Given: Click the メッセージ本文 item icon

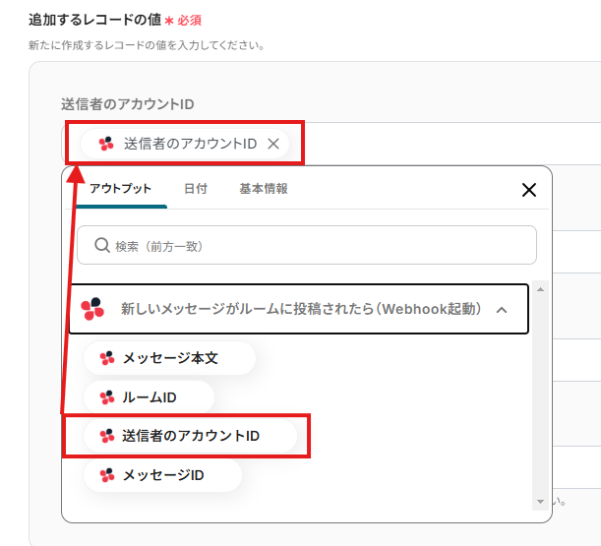Looking at the screenshot, I should tap(107, 358).
